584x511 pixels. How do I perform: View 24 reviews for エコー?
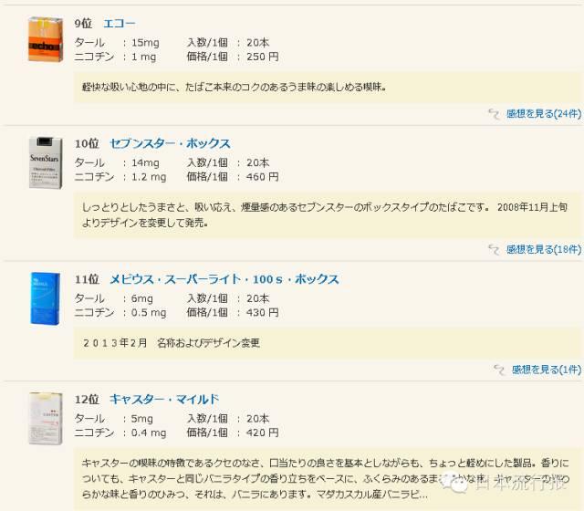tap(544, 113)
